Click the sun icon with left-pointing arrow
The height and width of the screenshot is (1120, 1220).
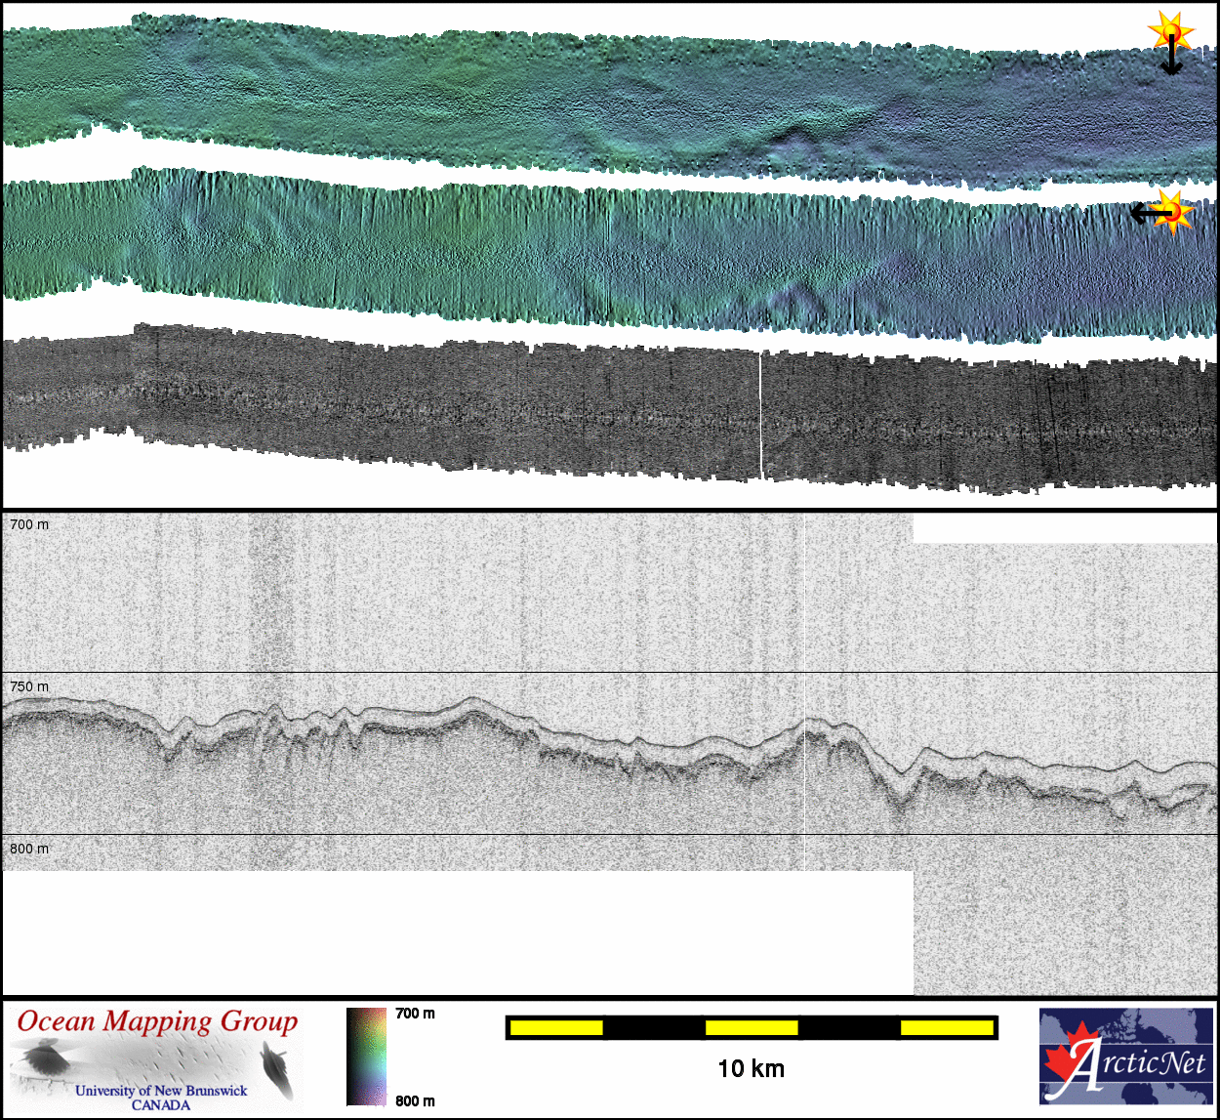point(1174,212)
